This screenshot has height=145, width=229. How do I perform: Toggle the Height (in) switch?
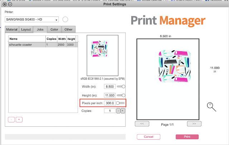click(121, 95)
